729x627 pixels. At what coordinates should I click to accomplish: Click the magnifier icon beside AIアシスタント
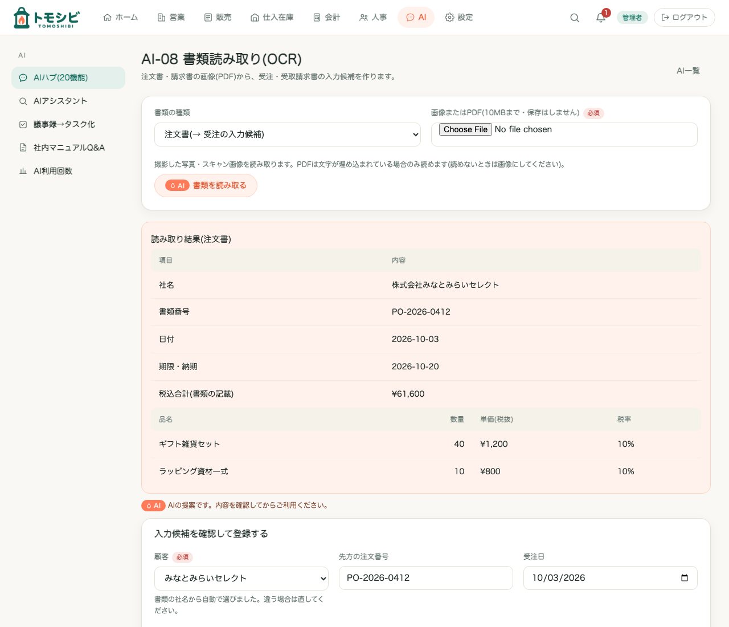click(x=23, y=101)
